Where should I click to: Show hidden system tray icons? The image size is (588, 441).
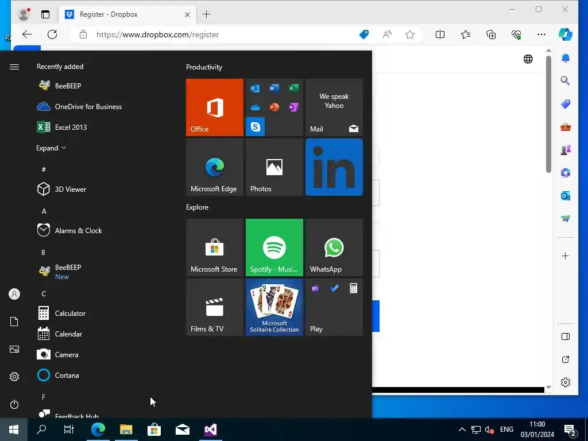[462, 430]
